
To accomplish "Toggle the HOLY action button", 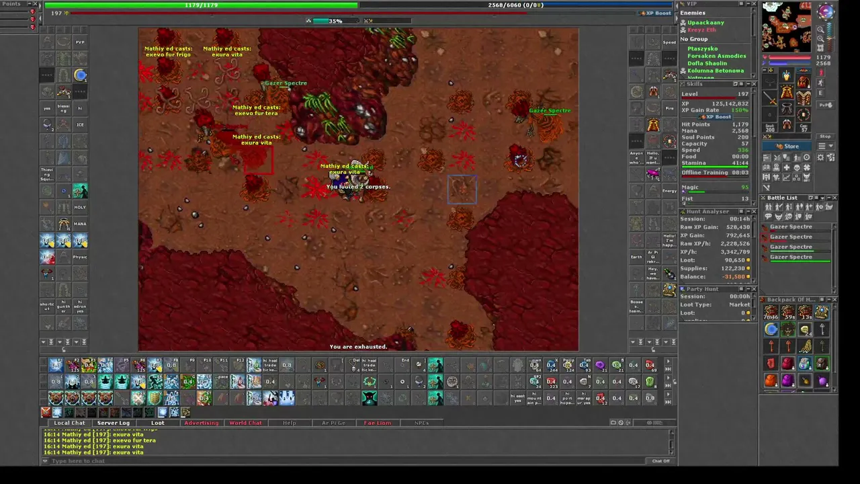I will click(80, 207).
